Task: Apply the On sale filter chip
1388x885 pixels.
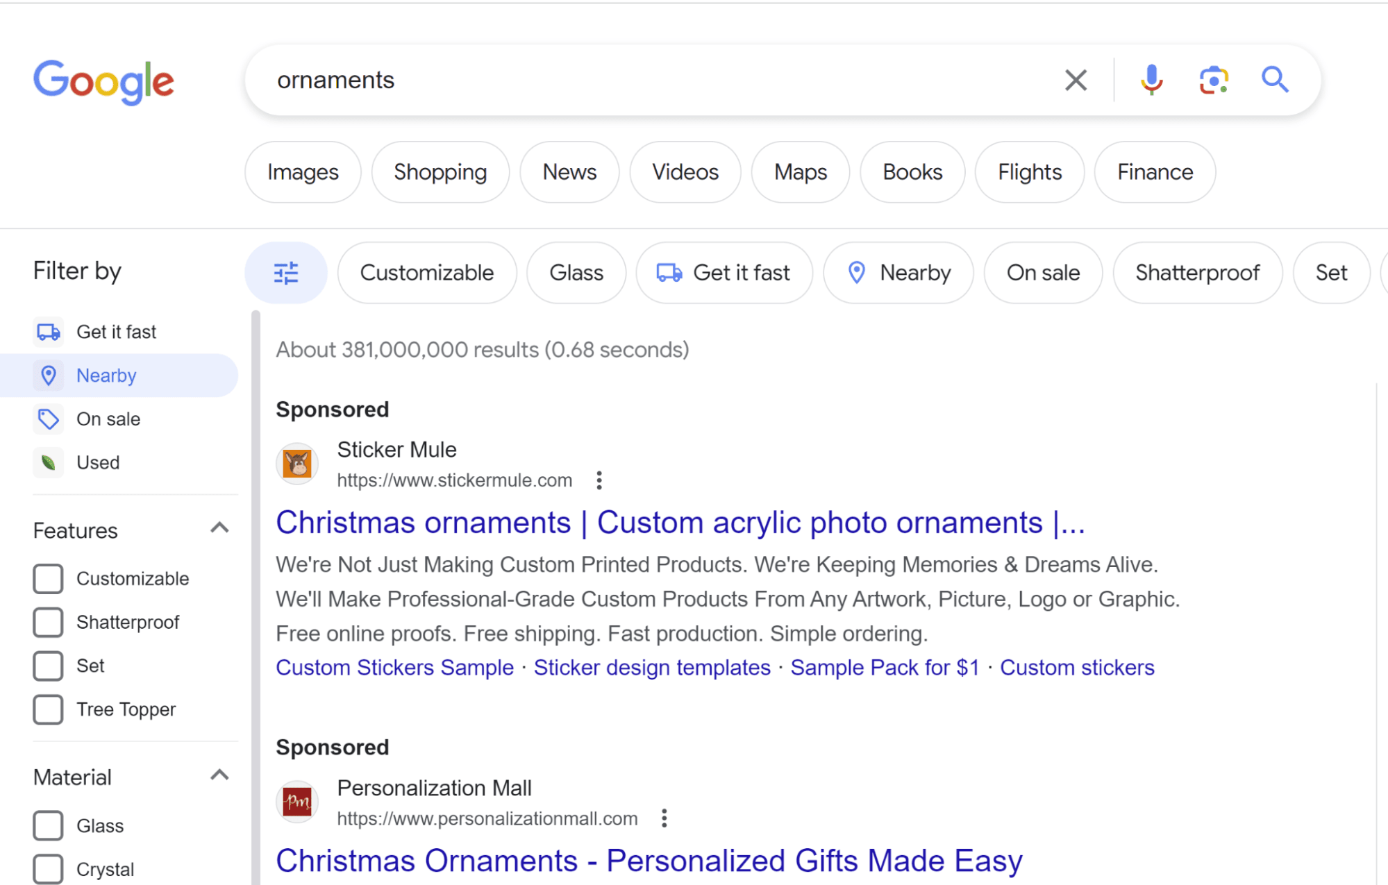Action: click(x=1043, y=273)
